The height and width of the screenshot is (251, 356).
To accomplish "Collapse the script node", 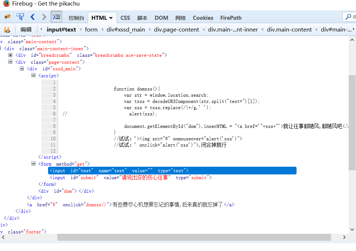I will pyautogui.click(x=33, y=75).
